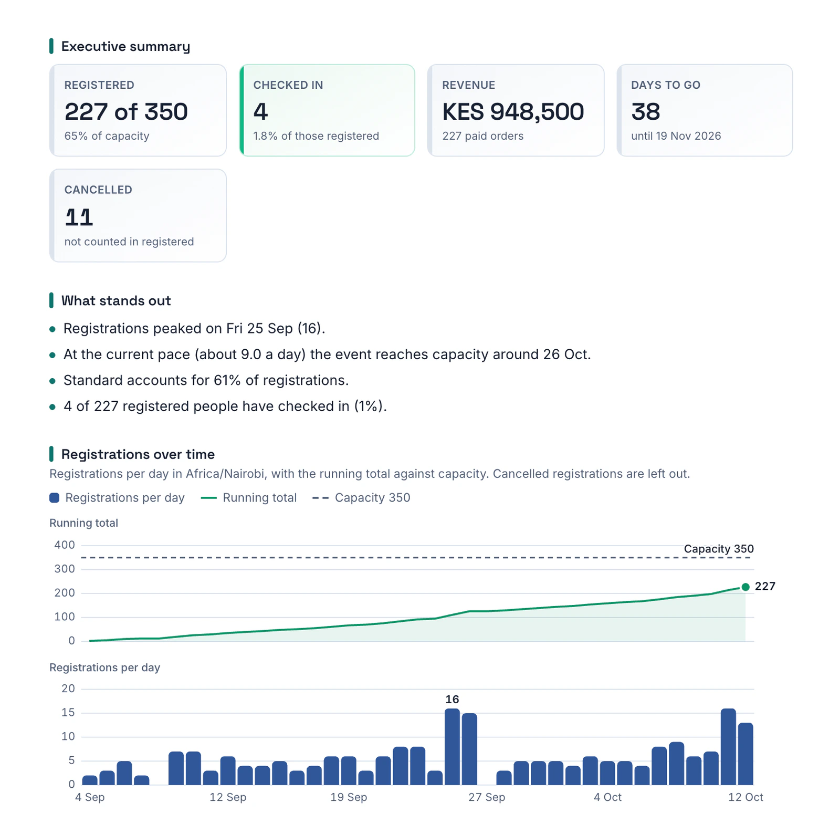Screen dimensions: 840x824
Task: Click 'Registrations per day' bar chart title
Action: pos(104,667)
